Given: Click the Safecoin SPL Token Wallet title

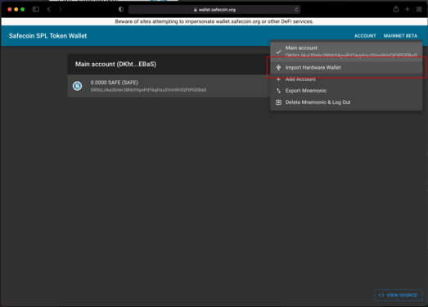Looking at the screenshot, I should pyautogui.click(x=47, y=36).
